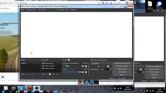The height and width of the screenshot is (93, 166).
Task: Expand hidden tray icons beside UK at 22:45
Action: [144, 91]
